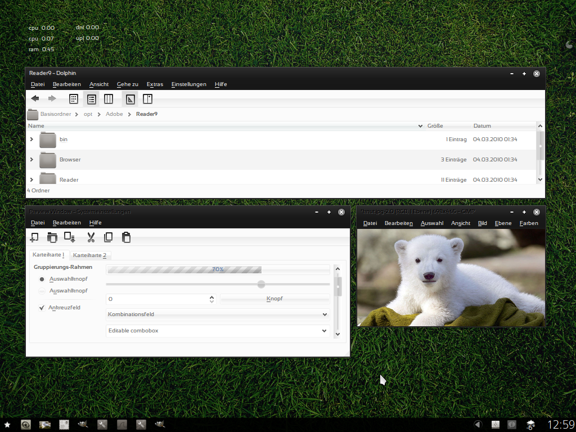576x432 pixels.
Task: Click the back arrow in Dolphin
Action: 35,99
